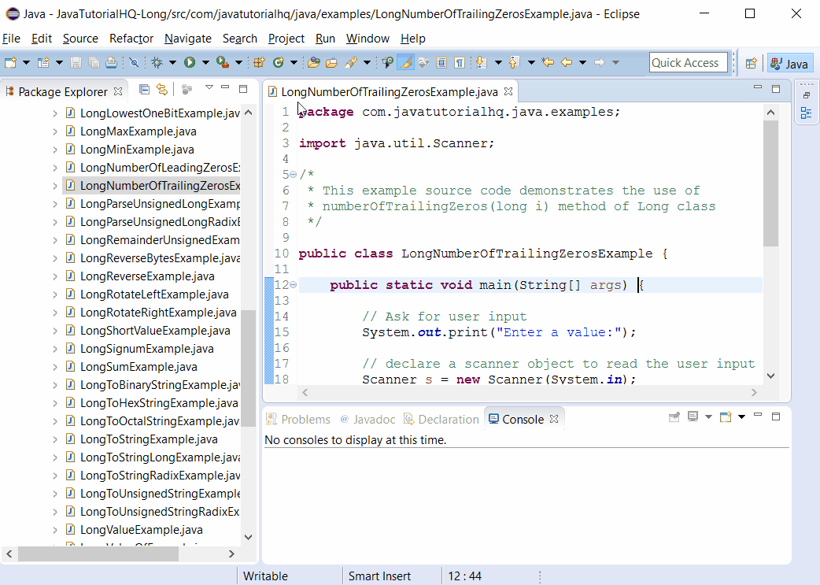Open dropdown next to the Search icon
The width and height of the screenshot is (820, 585).
368,63
